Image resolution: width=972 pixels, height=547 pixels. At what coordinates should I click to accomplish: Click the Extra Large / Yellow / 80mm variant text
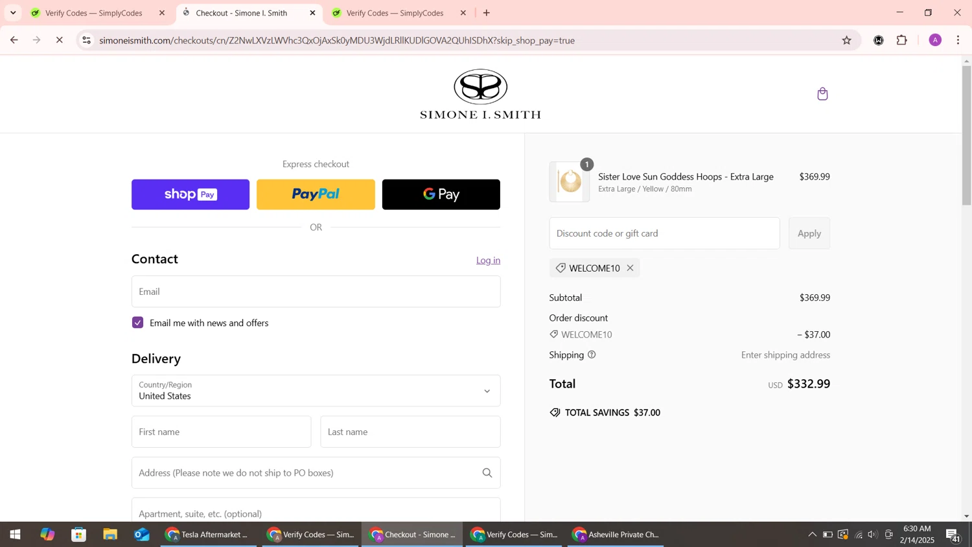(645, 189)
